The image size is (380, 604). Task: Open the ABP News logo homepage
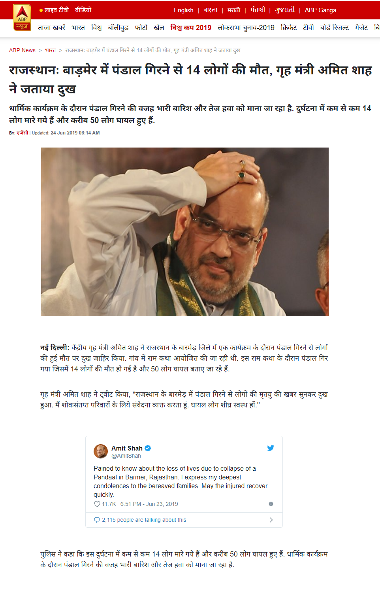tap(22, 18)
